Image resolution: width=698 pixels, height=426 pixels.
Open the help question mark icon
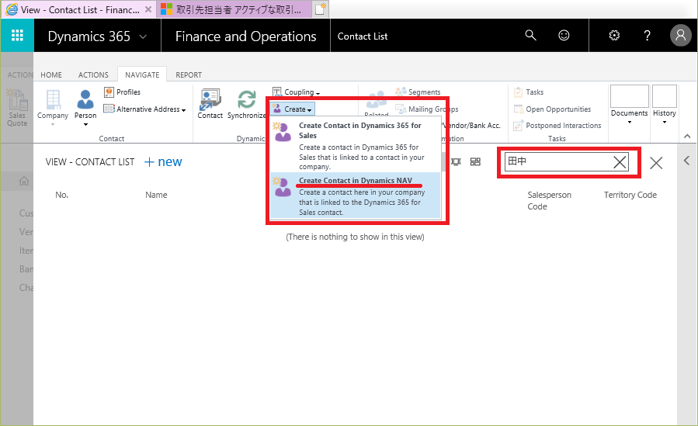coord(648,35)
